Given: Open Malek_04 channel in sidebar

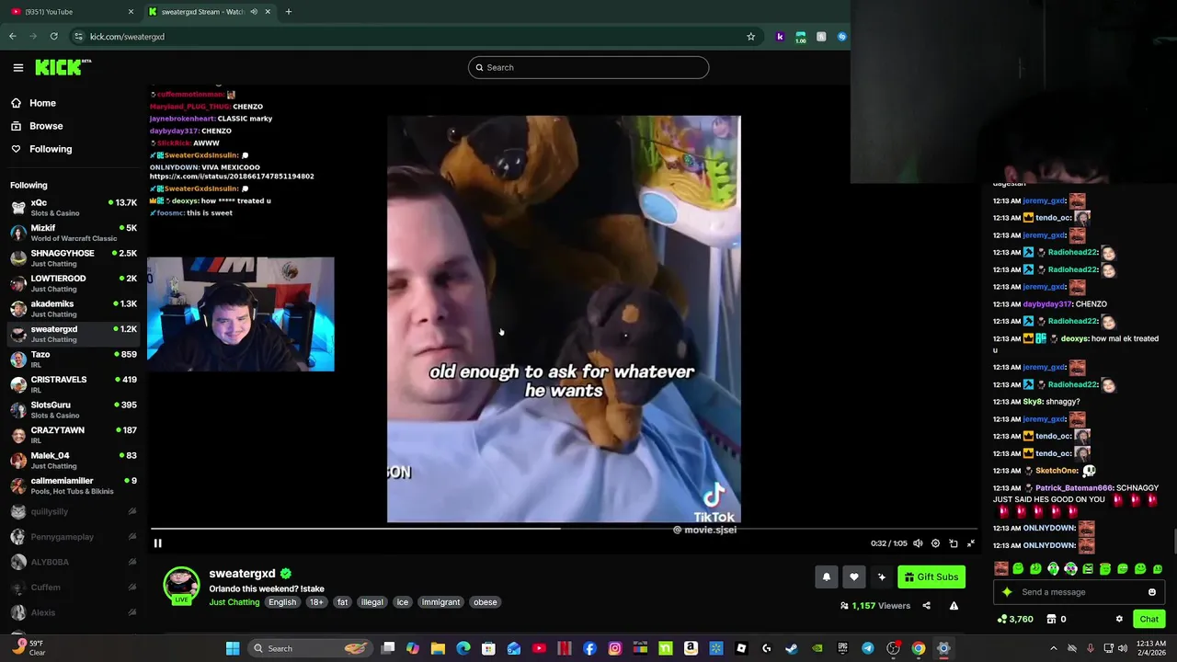Looking at the screenshot, I should point(72,461).
